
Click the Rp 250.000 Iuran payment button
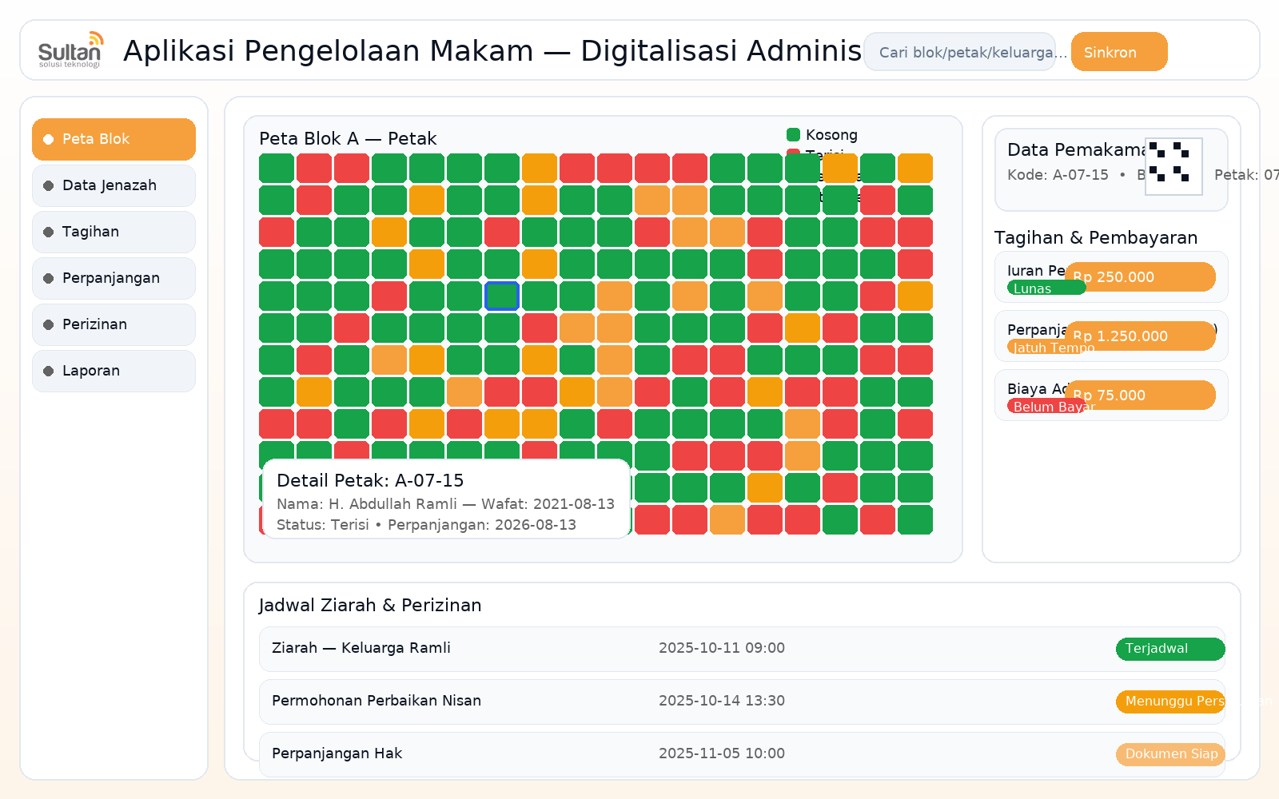(x=1141, y=276)
